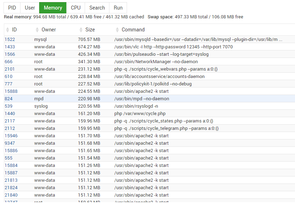Viewport: 295px width, 204px height.
Task: Select process ID 2101 cycle_webvars
Action: point(10,69)
